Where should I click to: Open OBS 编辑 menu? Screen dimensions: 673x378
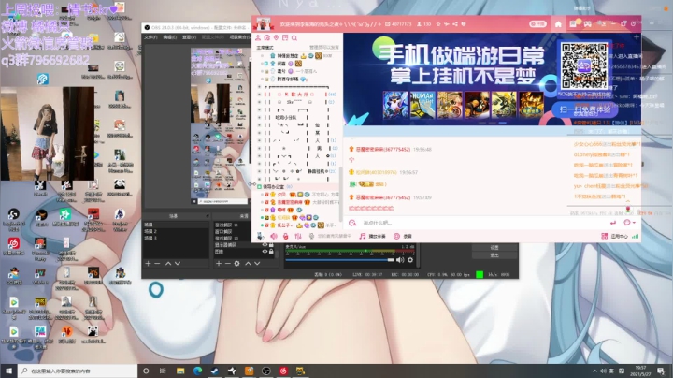(x=169, y=37)
